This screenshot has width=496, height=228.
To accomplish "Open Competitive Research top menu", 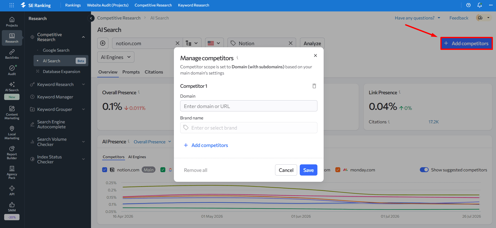I will (x=153, y=5).
